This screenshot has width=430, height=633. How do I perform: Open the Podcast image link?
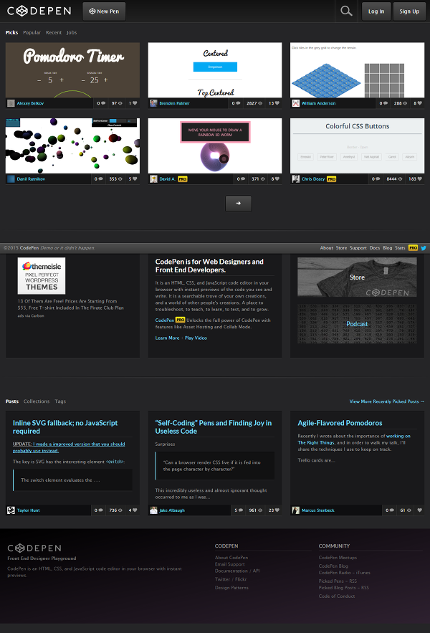357,324
